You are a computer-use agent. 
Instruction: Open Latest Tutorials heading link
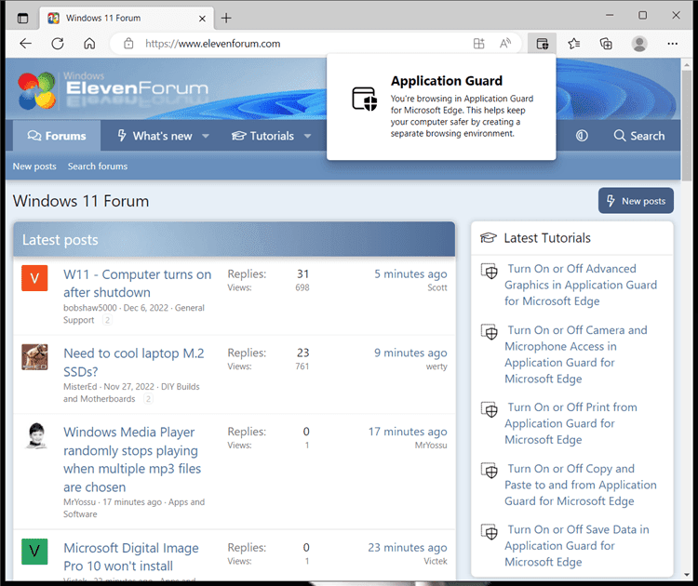tap(547, 238)
